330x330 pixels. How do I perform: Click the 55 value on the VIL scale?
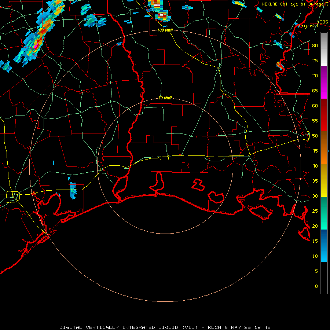click(x=315, y=121)
